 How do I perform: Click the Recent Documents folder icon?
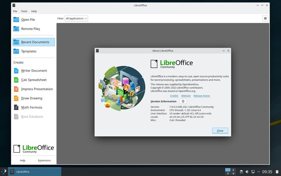pyautogui.click(x=16, y=42)
